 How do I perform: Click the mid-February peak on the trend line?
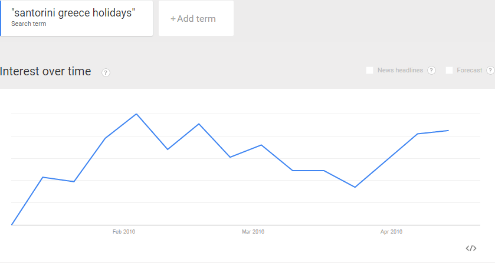(x=199, y=124)
